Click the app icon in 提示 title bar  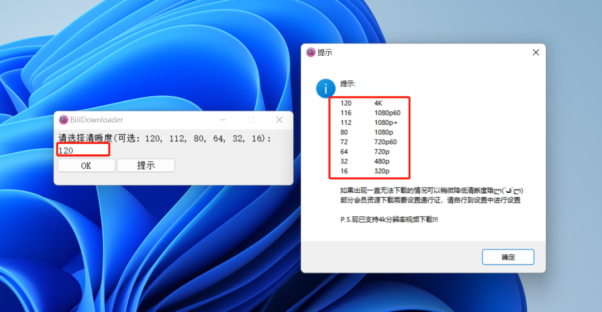[310, 52]
